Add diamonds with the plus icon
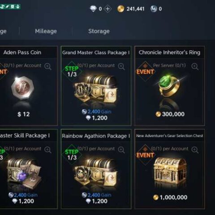The width and height of the screenshot is (215, 215). click(107, 9)
